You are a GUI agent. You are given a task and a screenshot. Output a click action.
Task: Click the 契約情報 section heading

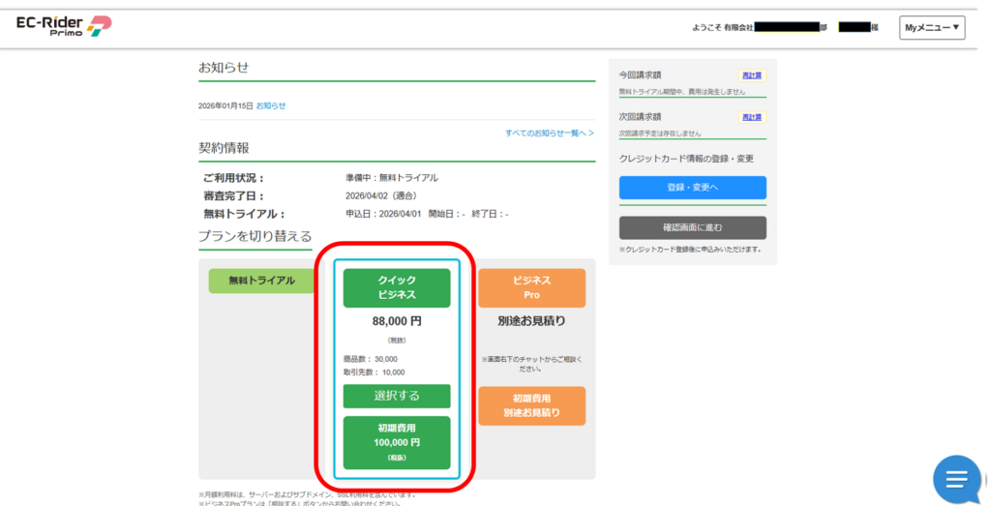pos(224,148)
